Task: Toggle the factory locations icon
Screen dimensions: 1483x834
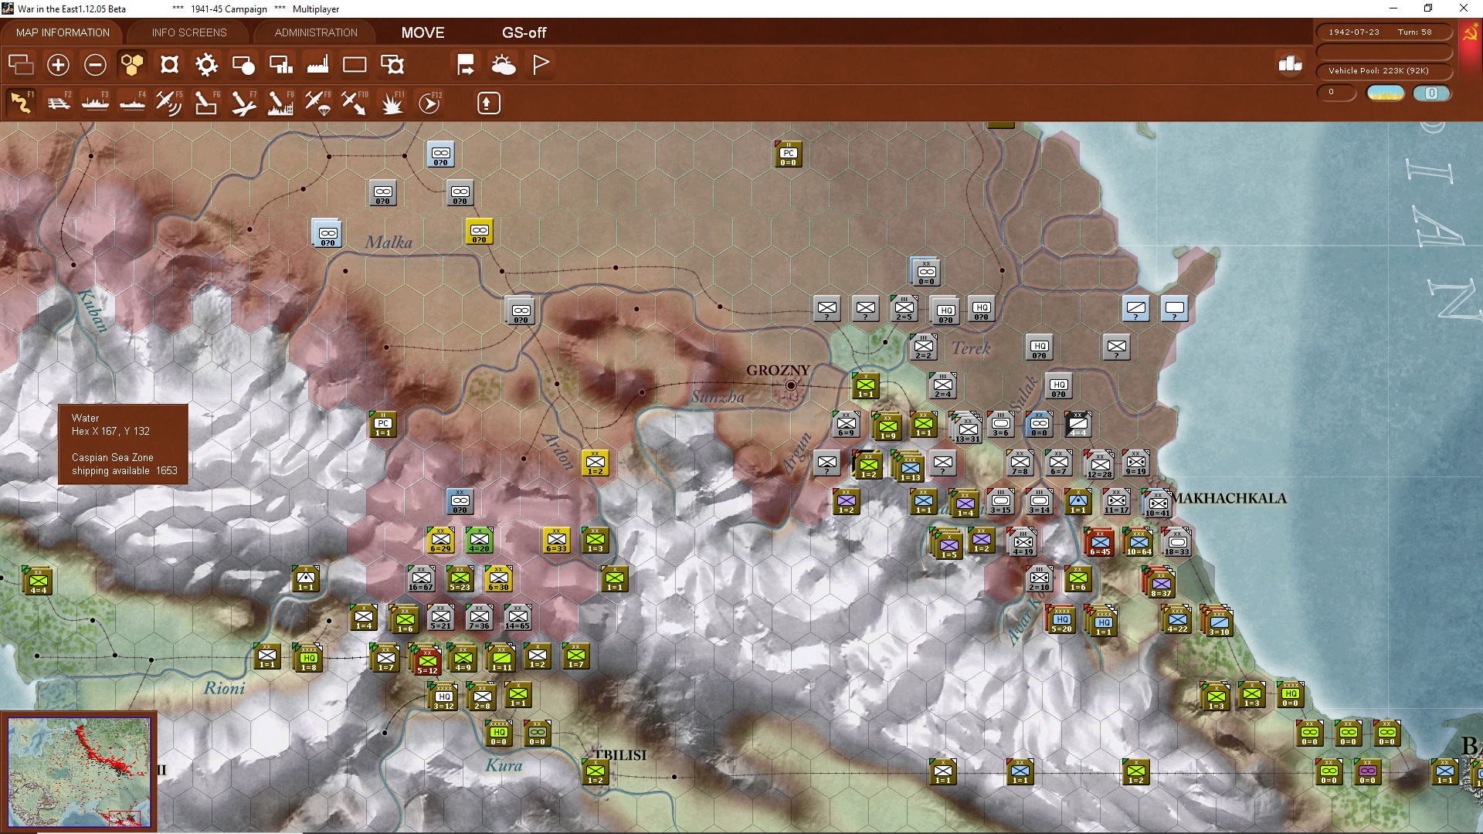Action: tap(317, 65)
